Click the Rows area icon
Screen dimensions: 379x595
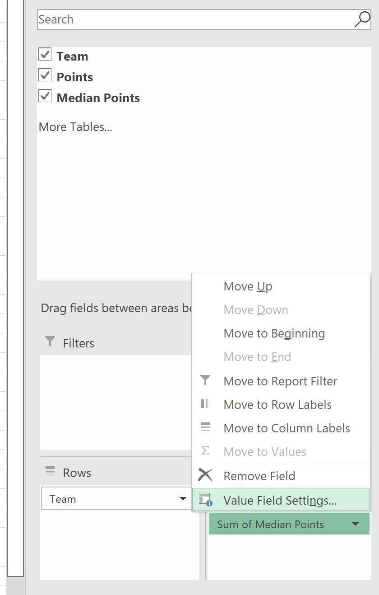click(50, 471)
